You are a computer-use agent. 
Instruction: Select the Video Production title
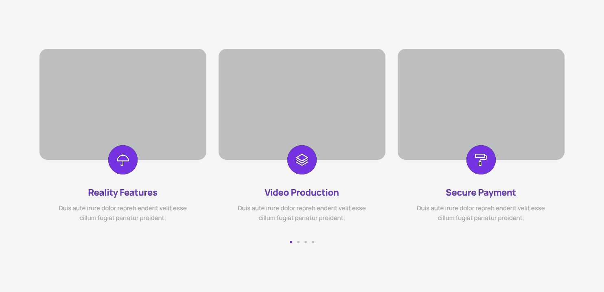click(x=302, y=192)
